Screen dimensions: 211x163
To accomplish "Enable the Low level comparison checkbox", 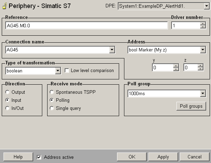I will (67, 71).
